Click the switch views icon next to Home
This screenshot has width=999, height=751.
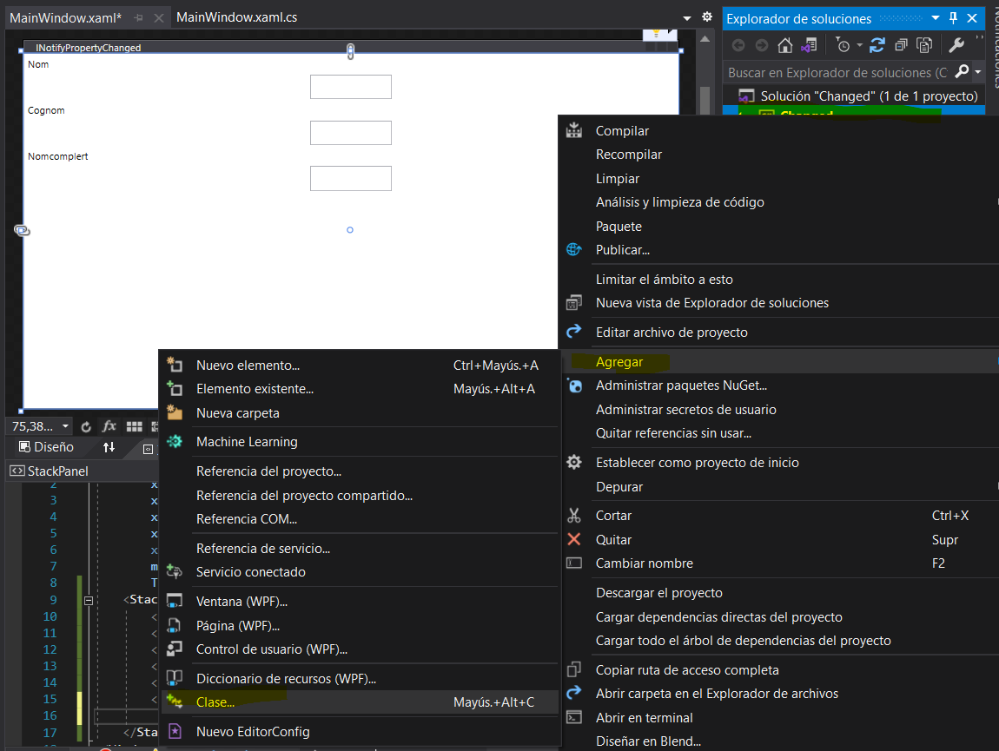[x=809, y=45]
